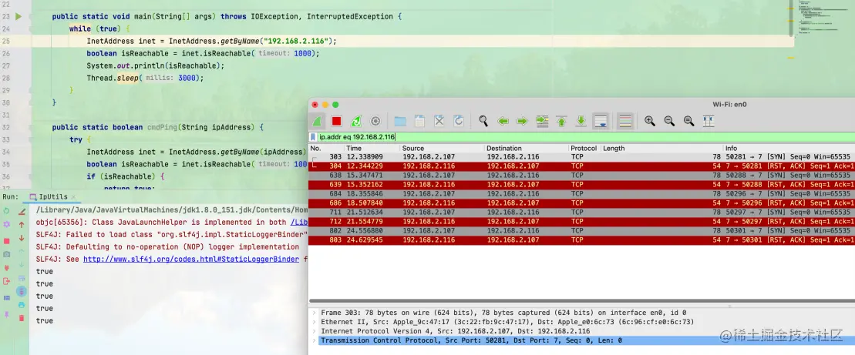Click the down arrow in the Run console
This screenshot has height=355, width=855.
[x=22, y=238]
